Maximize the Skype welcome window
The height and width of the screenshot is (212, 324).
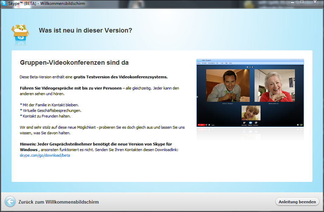click(302, 2)
